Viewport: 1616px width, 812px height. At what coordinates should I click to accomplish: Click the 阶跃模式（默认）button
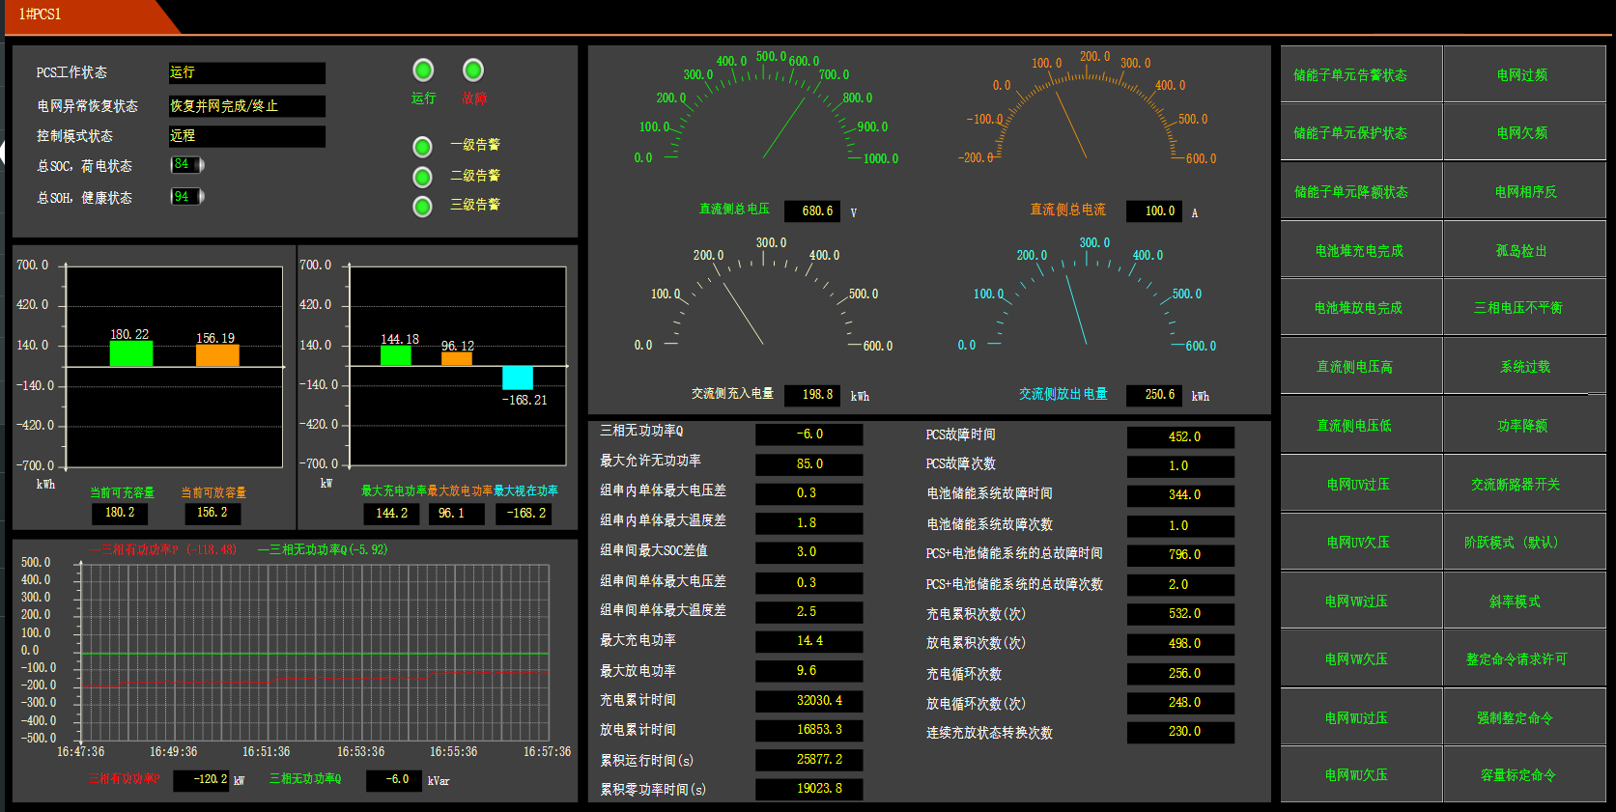click(x=1524, y=543)
